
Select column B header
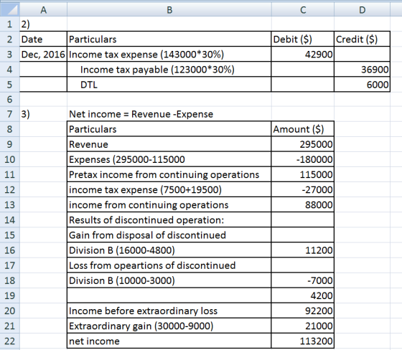(169, 10)
